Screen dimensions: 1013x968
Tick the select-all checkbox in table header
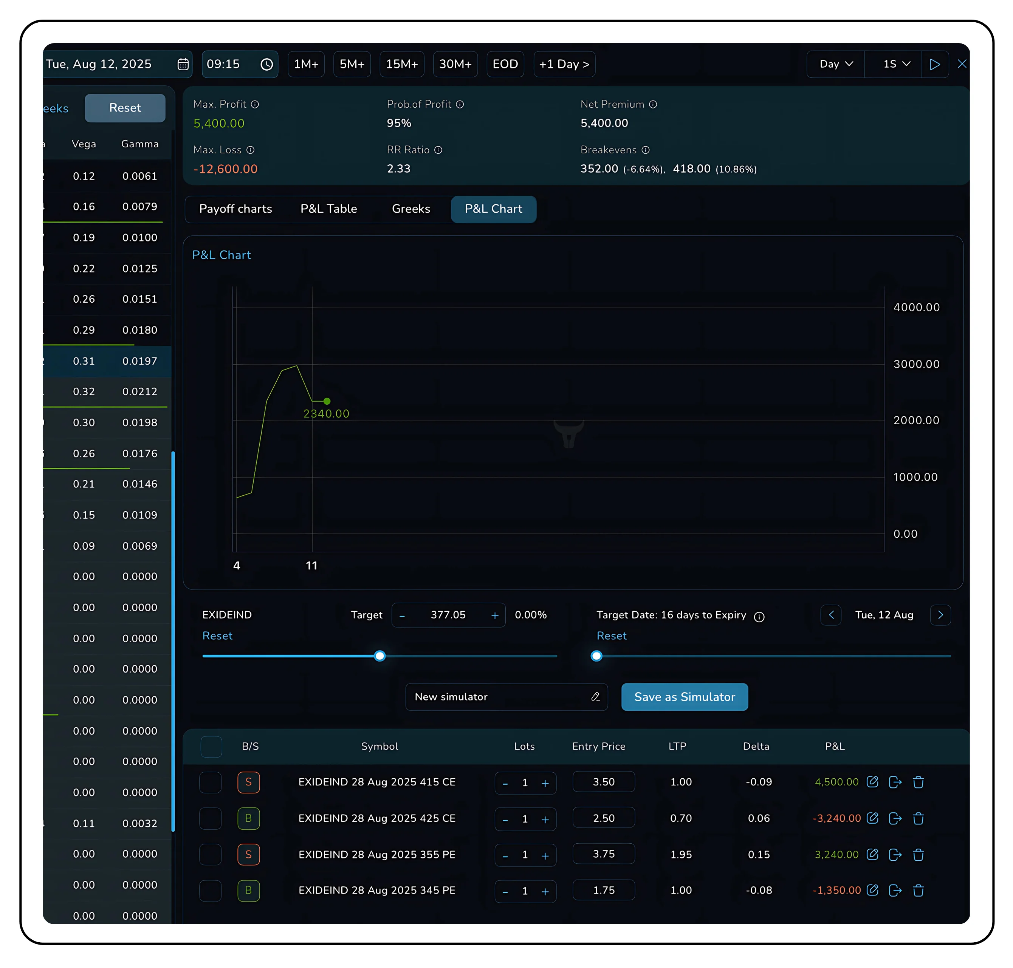pos(211,746)
